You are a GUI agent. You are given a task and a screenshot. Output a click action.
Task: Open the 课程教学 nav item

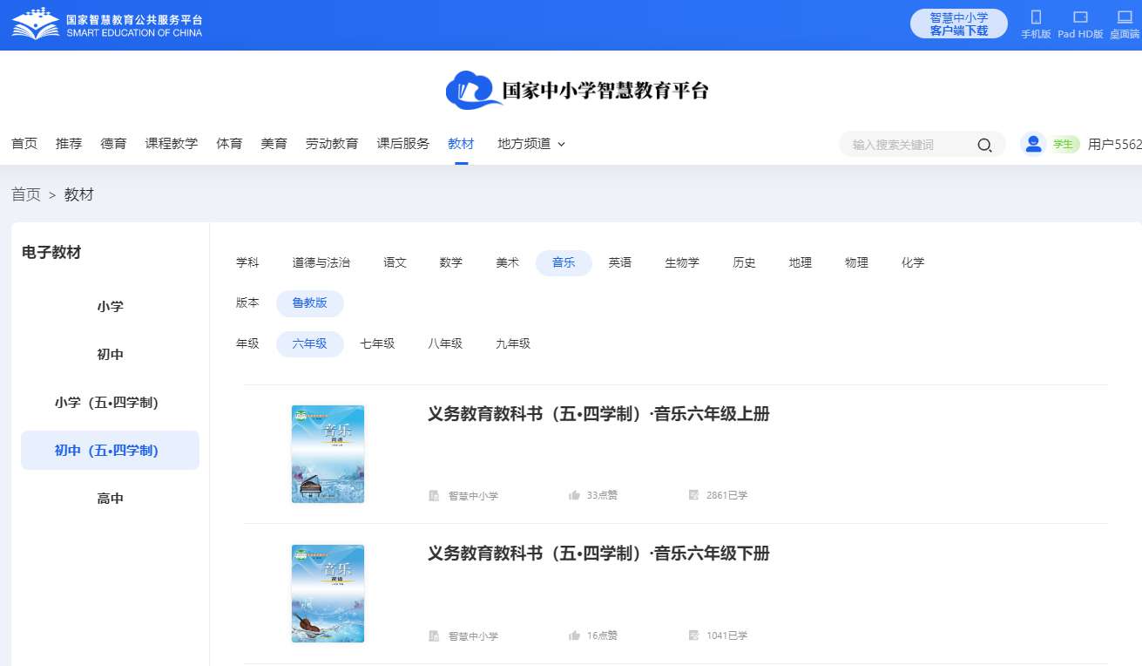pos(172,144)
